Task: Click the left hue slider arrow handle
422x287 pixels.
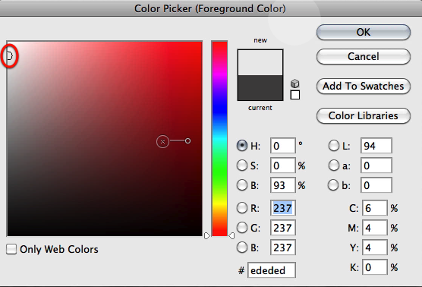Action: tap(206, 236)
